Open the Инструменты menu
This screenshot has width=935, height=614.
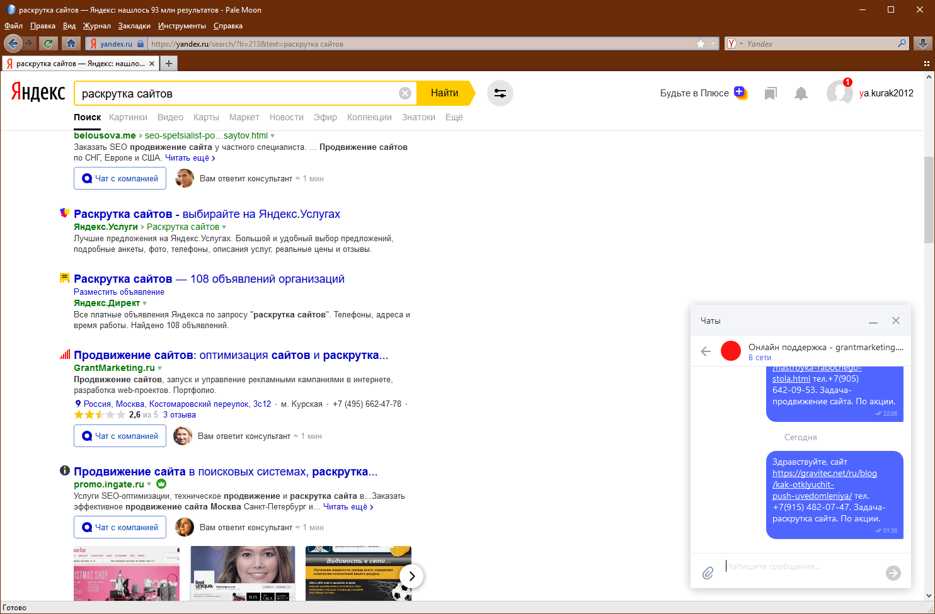(x=182, y=26)
